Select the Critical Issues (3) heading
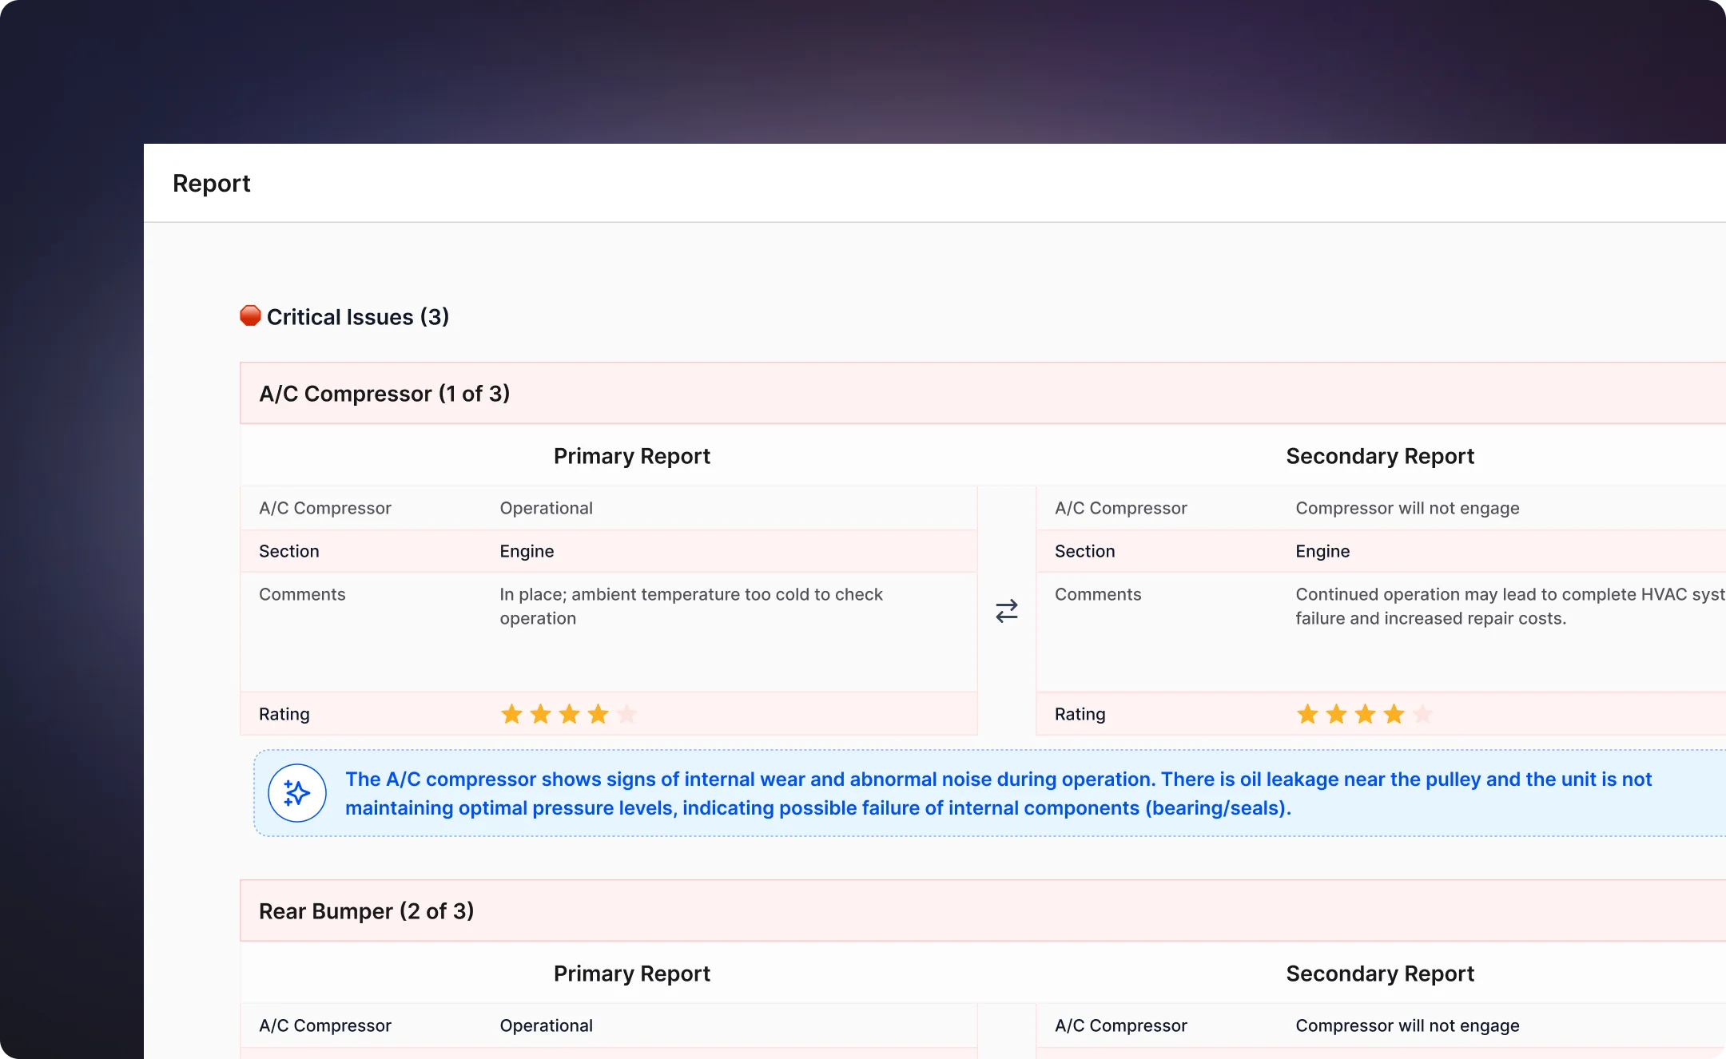 (x=358, y=317)
